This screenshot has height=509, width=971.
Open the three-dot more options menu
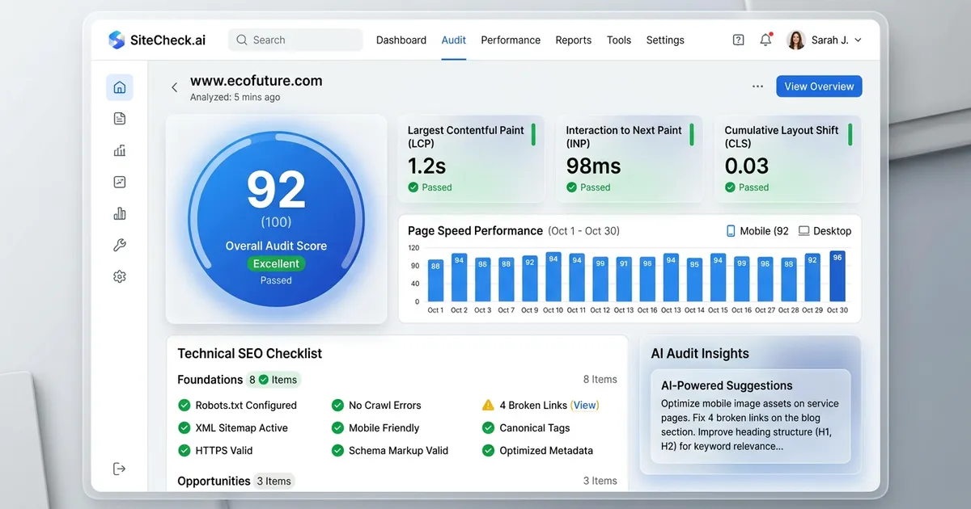757,86
